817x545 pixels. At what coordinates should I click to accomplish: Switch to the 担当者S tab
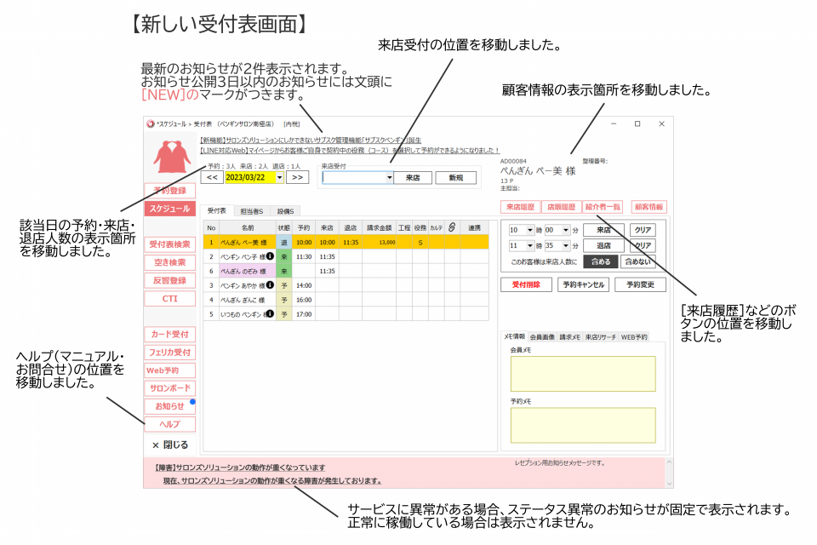point(252,211)
